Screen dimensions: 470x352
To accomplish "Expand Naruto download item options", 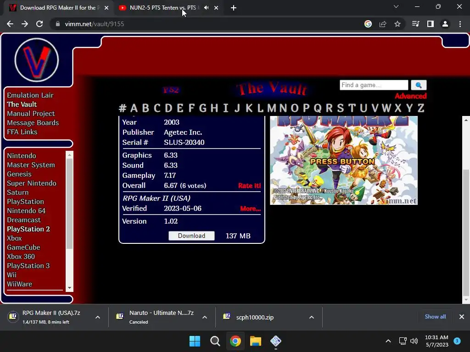I will (x=205, y=317).
